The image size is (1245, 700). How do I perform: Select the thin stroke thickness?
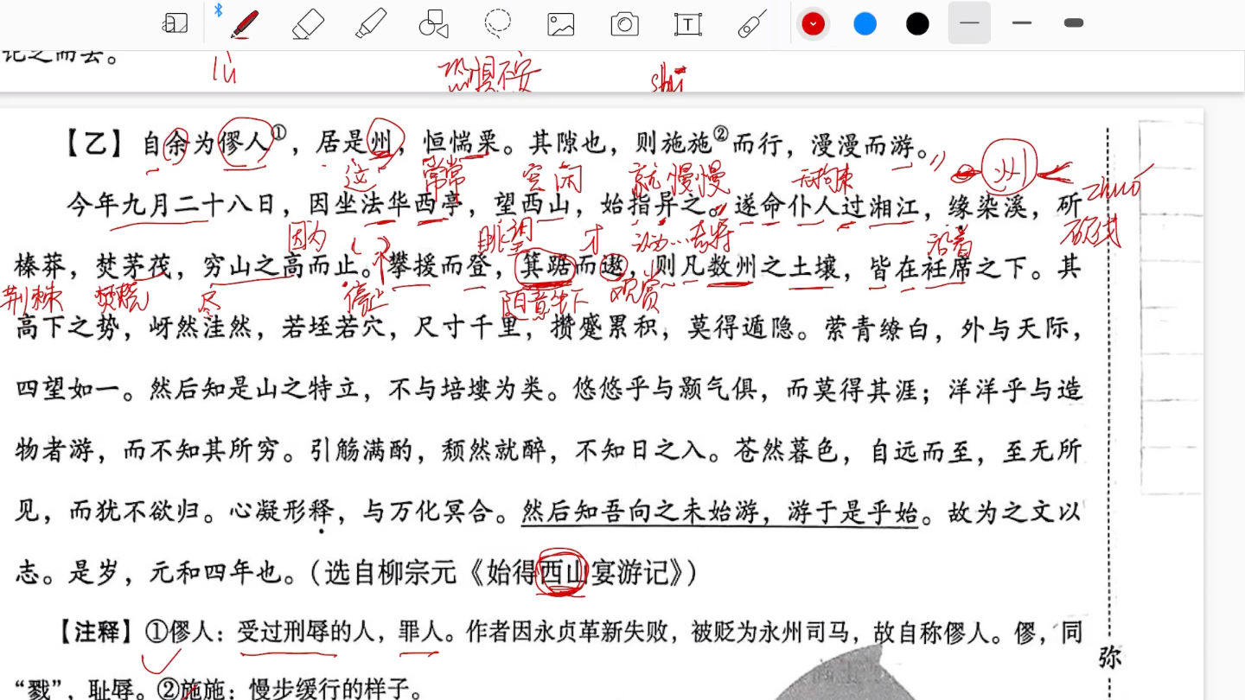coord(969,23)
